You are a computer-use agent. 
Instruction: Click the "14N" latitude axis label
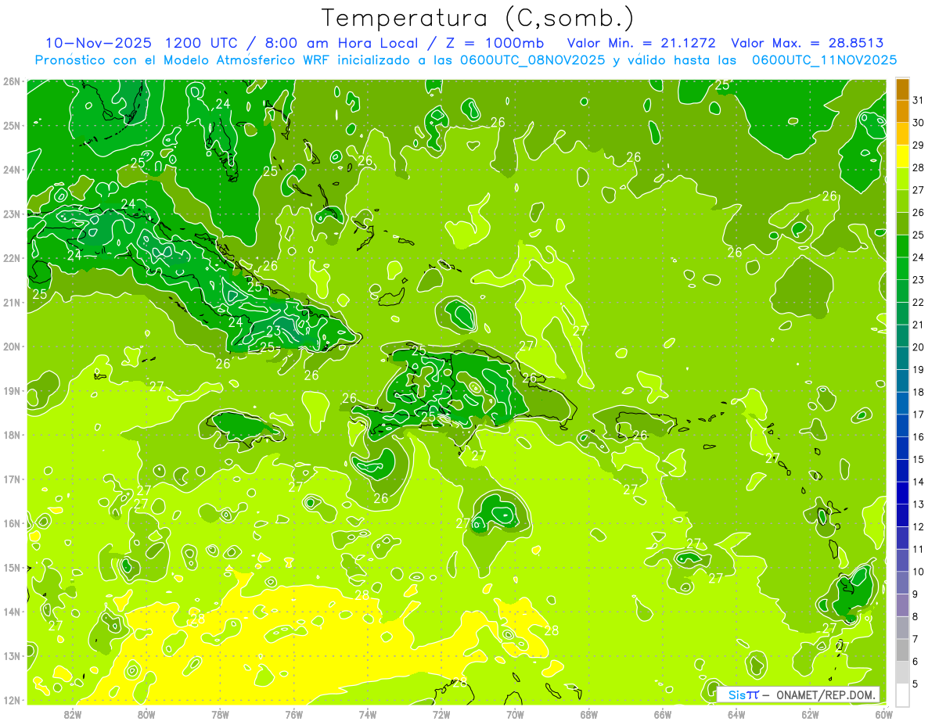11,612
